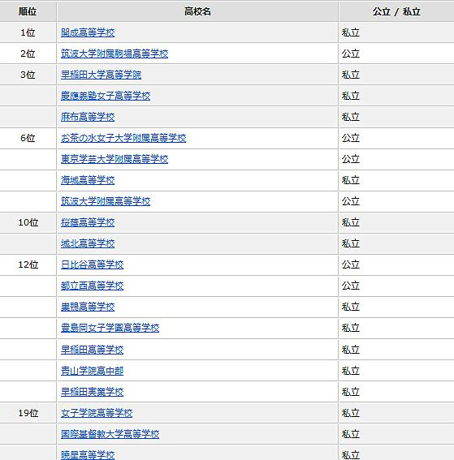The width and height of the screenshot is (454, 460).
Task: Open the 早稲田実業学校 link
Action: coord(93,392)
